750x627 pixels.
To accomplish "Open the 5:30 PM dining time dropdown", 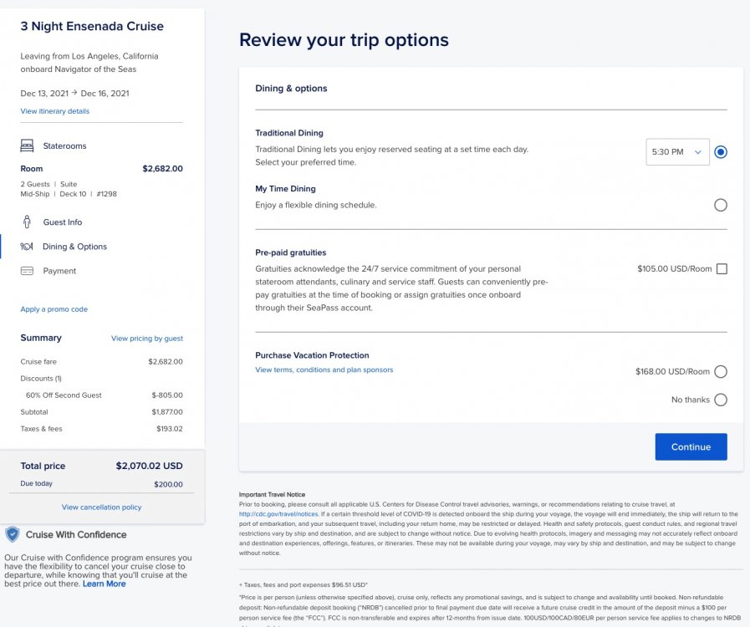I will [x=677, y=152].
